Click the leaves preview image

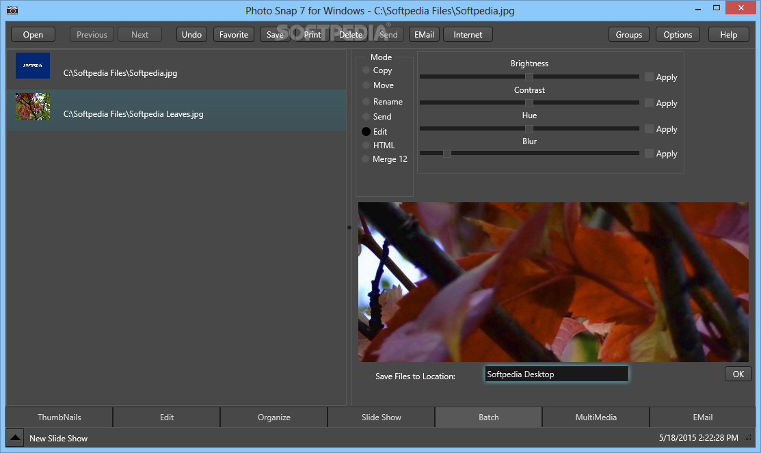point(553,282)
